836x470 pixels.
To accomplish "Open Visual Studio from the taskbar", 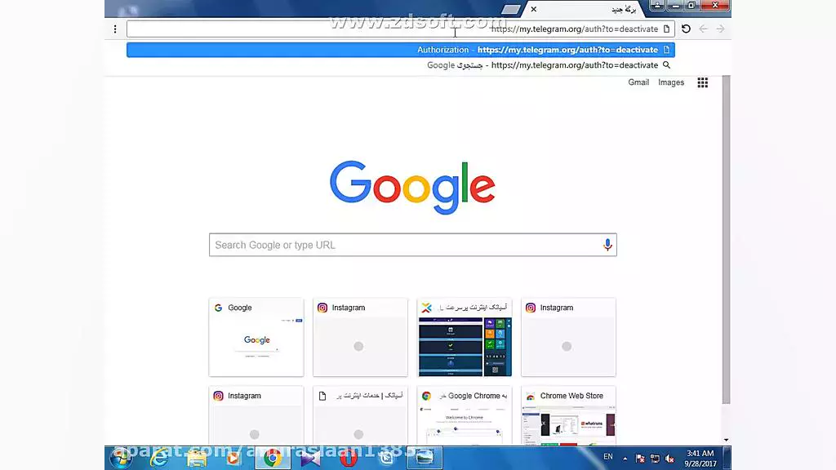I will coord(310,458).
